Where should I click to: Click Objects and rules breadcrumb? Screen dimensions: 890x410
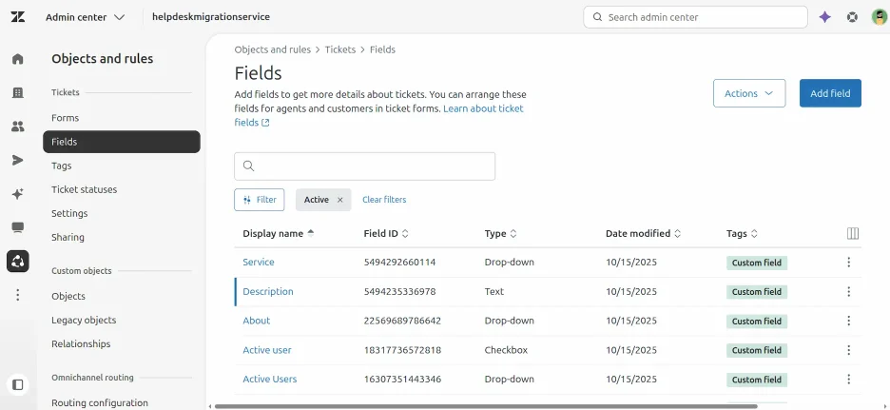click(x=273, y=49)
